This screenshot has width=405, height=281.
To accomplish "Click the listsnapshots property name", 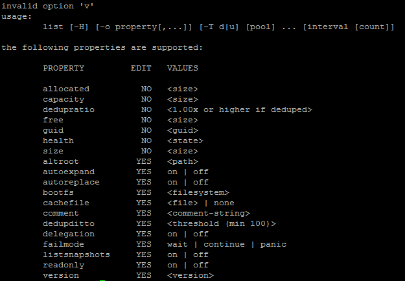I will point(74,254).
